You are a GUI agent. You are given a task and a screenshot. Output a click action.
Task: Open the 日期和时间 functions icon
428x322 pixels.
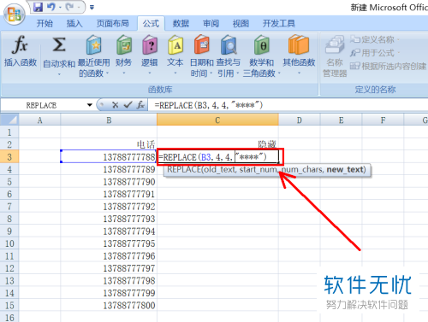click(x=202, y=44)
